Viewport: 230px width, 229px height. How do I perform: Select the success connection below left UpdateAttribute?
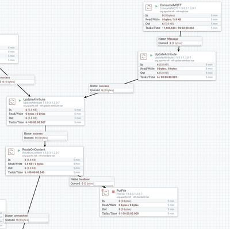pyautogui.click(x=45, y=136)
